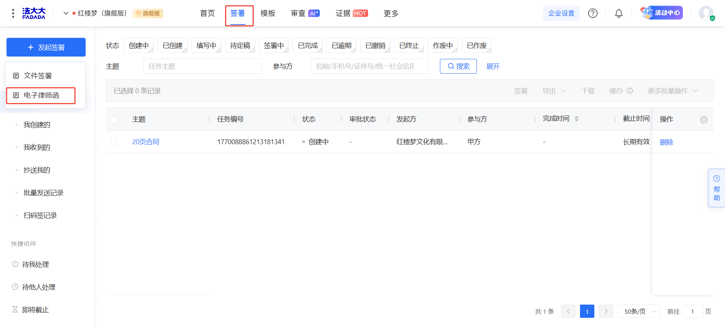The height and width of the screenshot is (328, 725).
Task: Open the 更多 nav menu
Action: tap(391, 14)
